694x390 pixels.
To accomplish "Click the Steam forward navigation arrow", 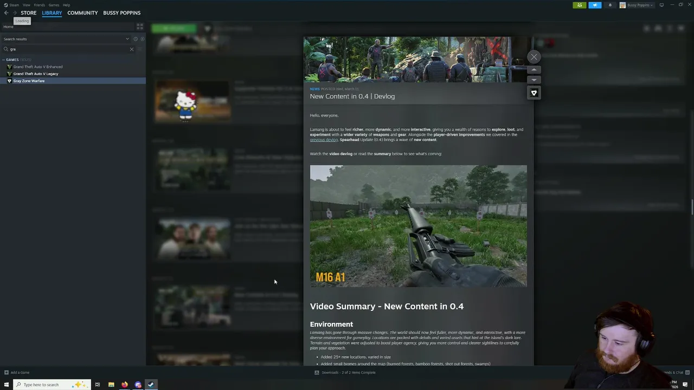I will [14, 12].
